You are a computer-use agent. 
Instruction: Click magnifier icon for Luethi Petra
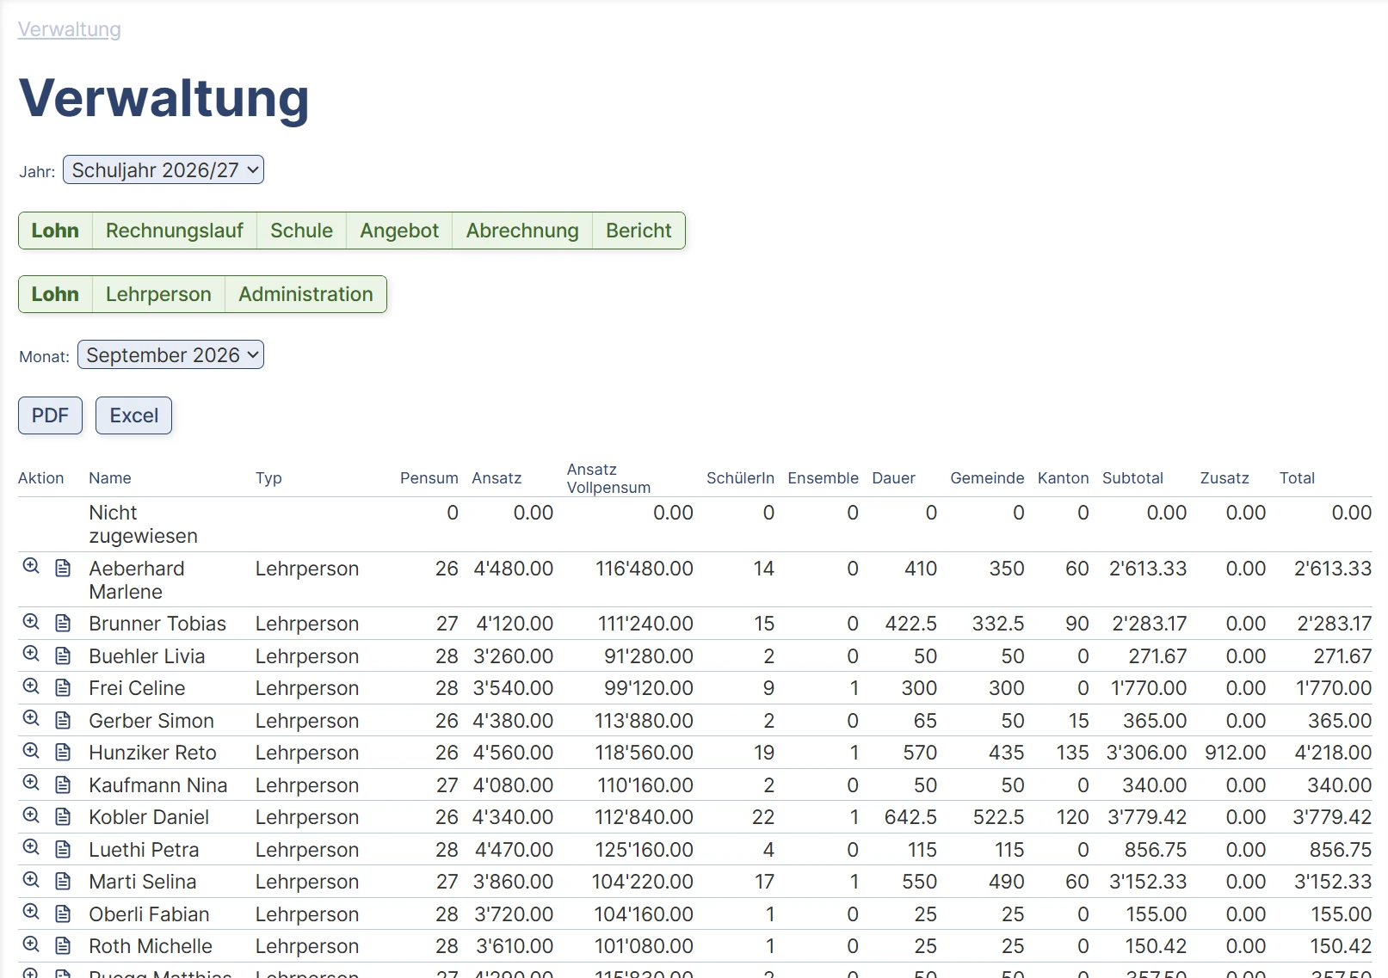pyautogui.click(x=31, y=847)
